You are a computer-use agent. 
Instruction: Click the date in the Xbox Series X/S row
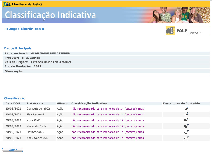13,138
